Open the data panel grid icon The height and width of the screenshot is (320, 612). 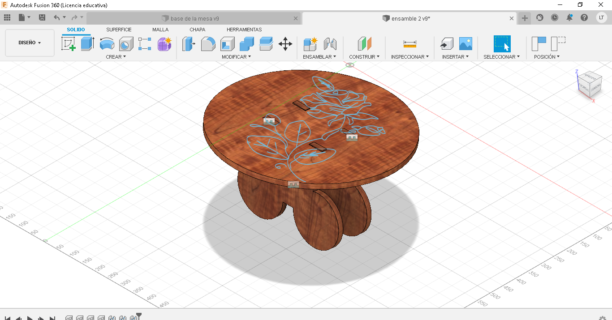(x=7, y=17)
